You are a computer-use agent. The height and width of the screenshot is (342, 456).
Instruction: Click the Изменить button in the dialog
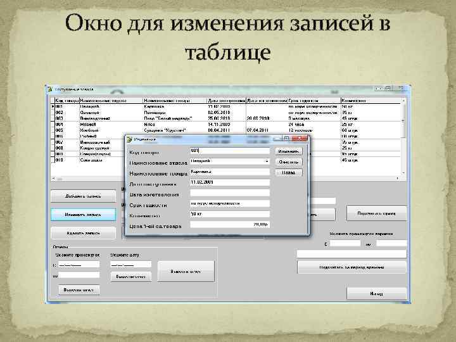[289, 151]
